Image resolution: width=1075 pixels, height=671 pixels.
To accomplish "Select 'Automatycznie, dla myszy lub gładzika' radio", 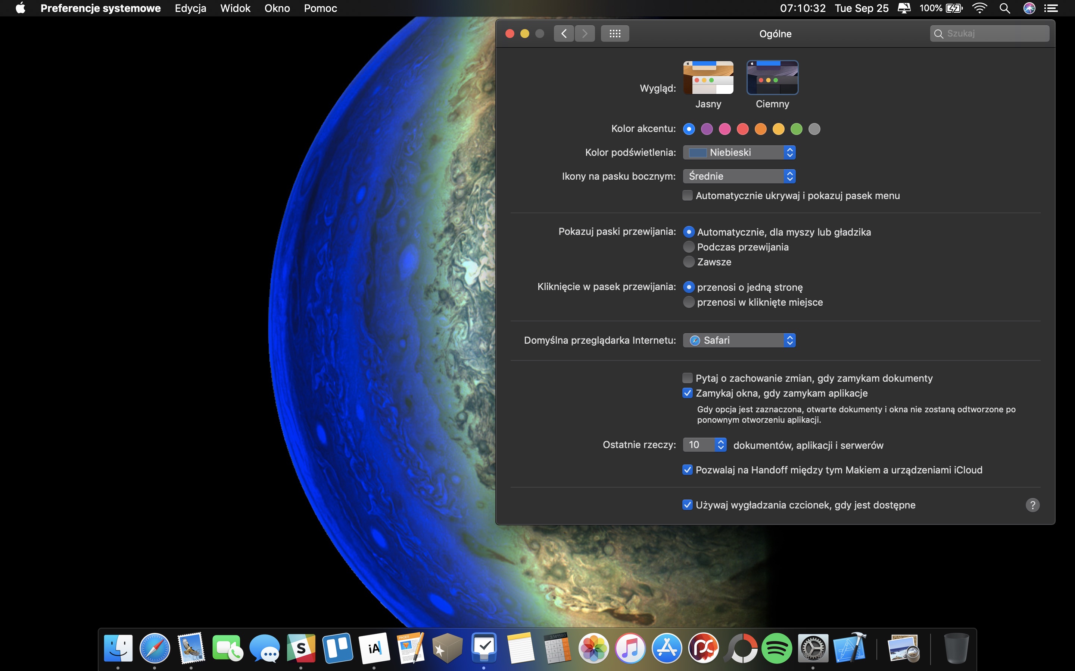I will click(689, 231).
